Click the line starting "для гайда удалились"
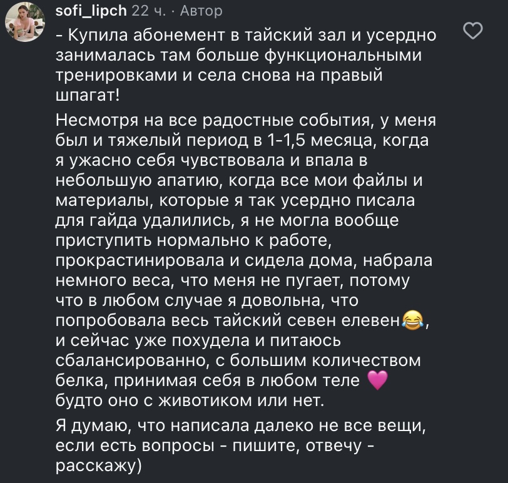Screen dimensions: 508x483 (x=226, y=221)
